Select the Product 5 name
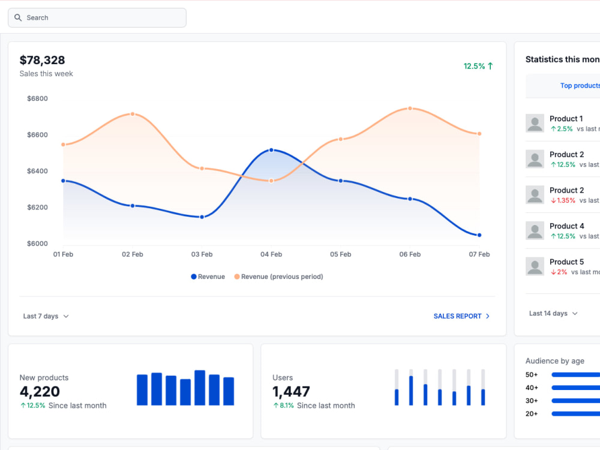Image resolution: width=600 pixels, height=450 pixels. pyautogui.click(x=567, y=262)
